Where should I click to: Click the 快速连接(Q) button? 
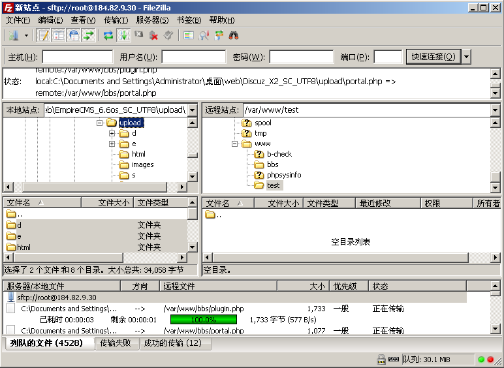(x=433, y=57)
